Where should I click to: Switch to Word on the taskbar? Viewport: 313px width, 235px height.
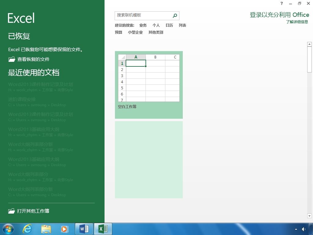[x=84, y=229]
